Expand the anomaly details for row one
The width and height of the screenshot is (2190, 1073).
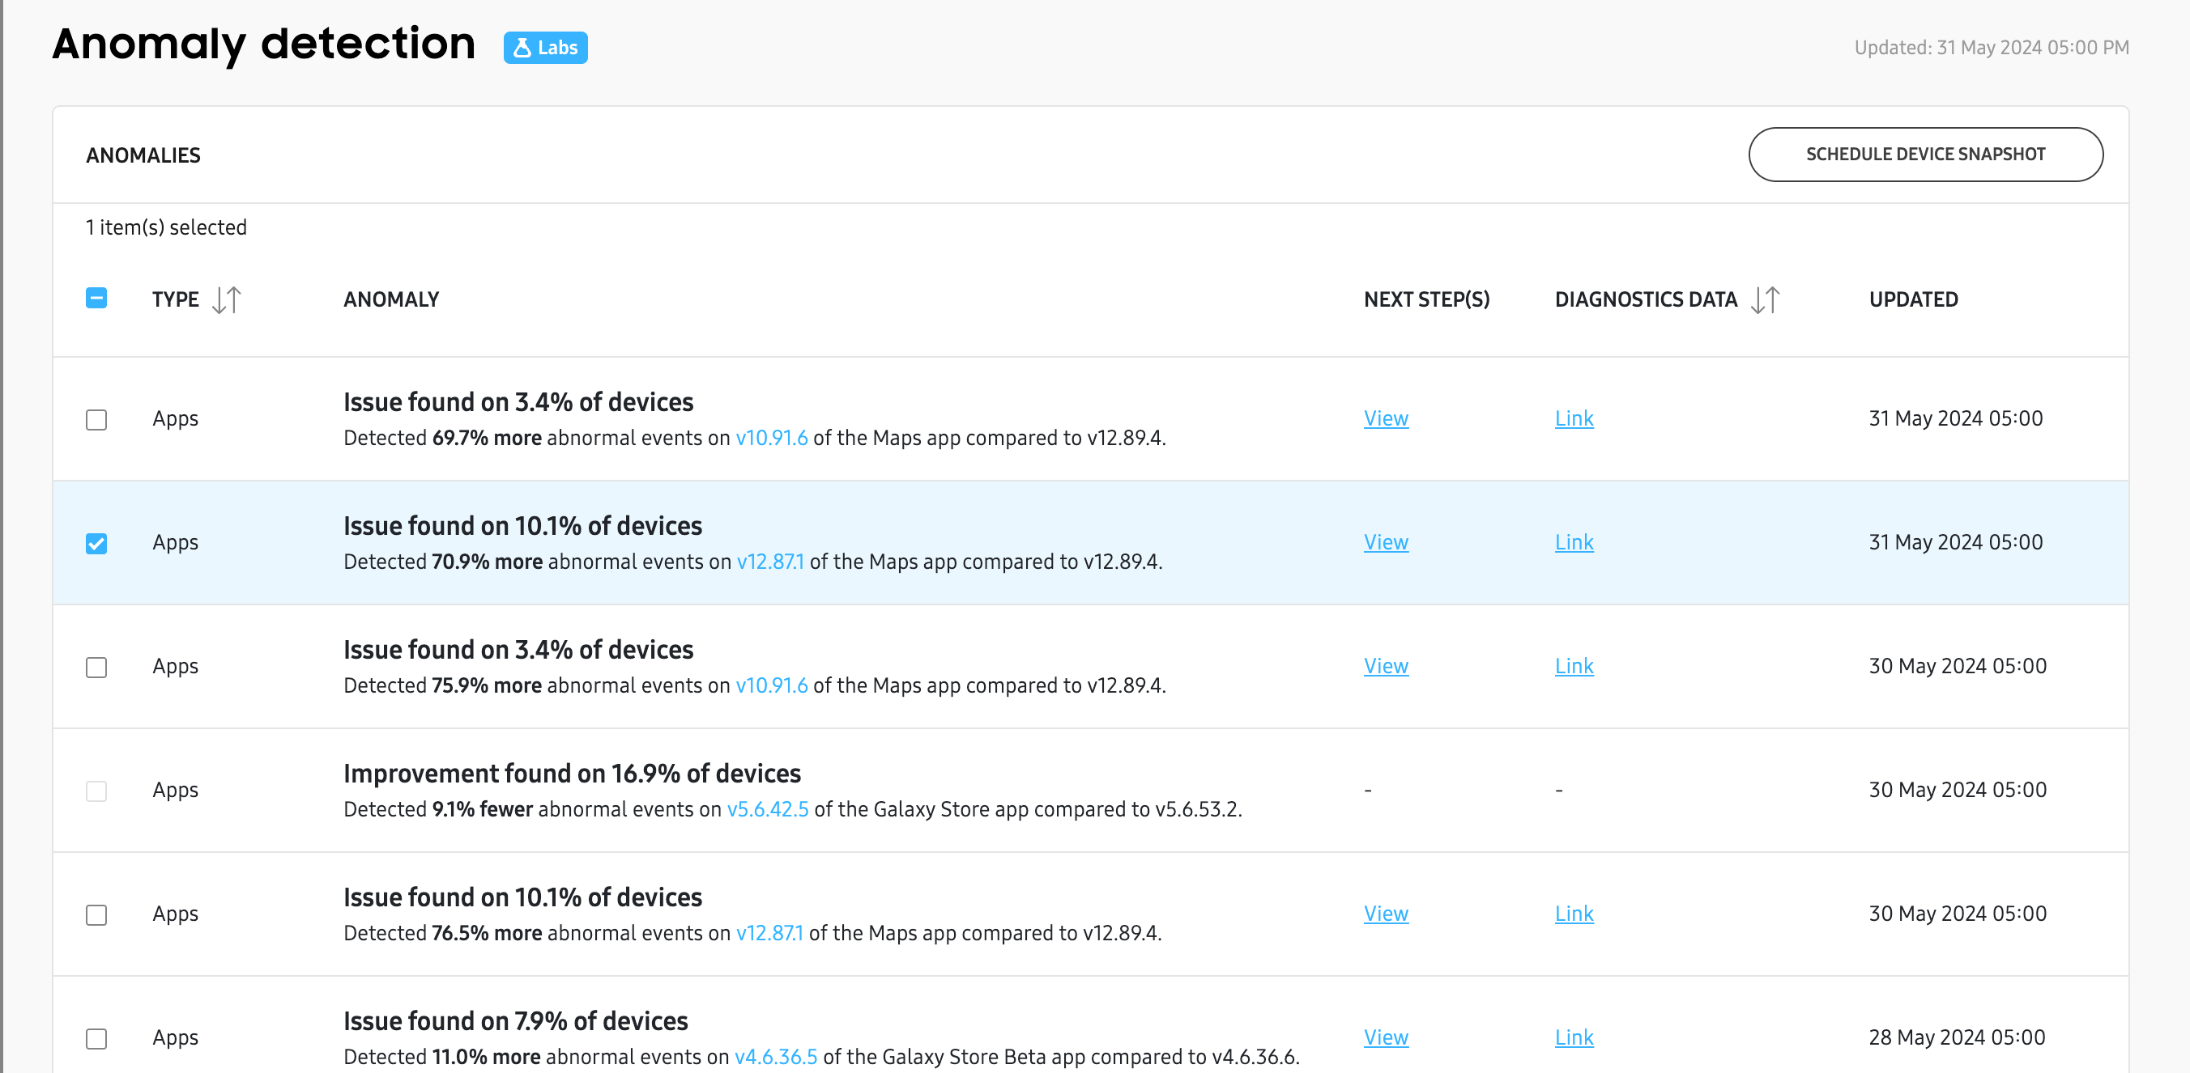518,403
